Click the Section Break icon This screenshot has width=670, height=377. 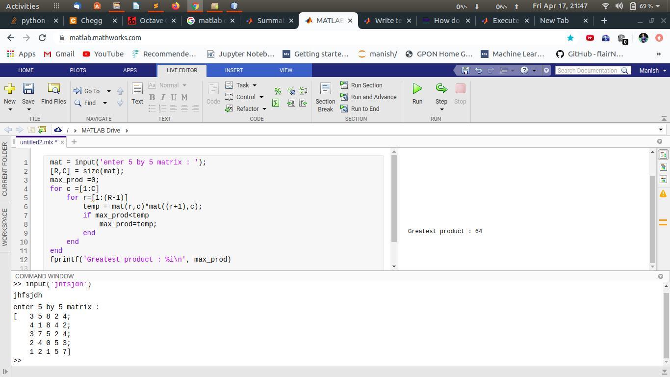(325, 89)
